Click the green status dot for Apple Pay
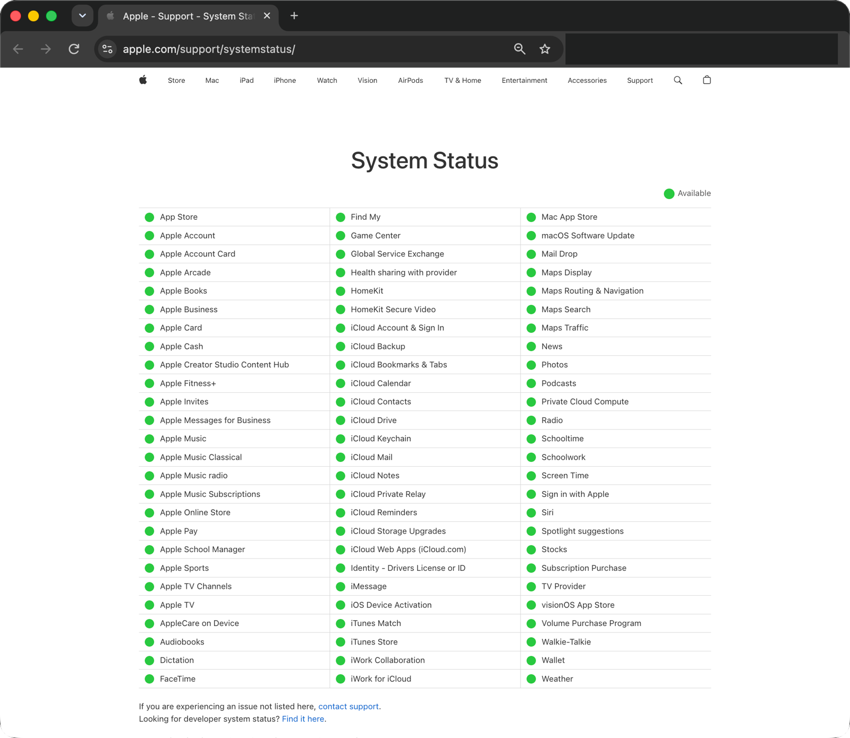Image resolution: width=850 pixels, height=738 pixels. (x=150, y=531)
